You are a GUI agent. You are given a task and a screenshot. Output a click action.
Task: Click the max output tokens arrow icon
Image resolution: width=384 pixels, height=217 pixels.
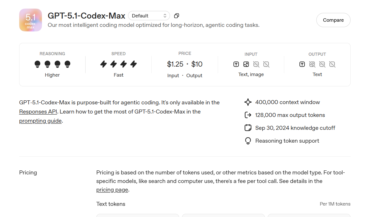point(248,115)
